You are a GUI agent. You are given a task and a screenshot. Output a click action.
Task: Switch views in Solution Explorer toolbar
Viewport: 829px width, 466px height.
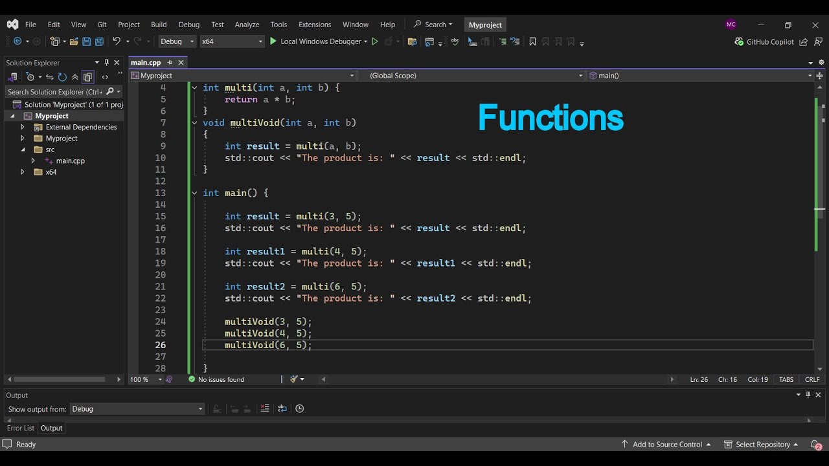click(x=12, y=77)
